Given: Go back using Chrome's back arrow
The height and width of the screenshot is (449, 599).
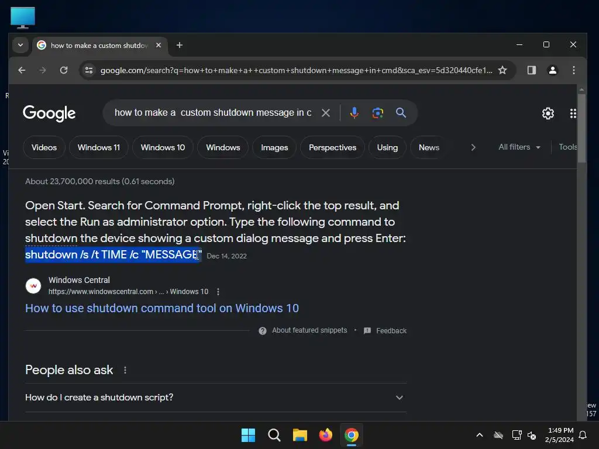Looking at the screenshot, I should (22, 70).
